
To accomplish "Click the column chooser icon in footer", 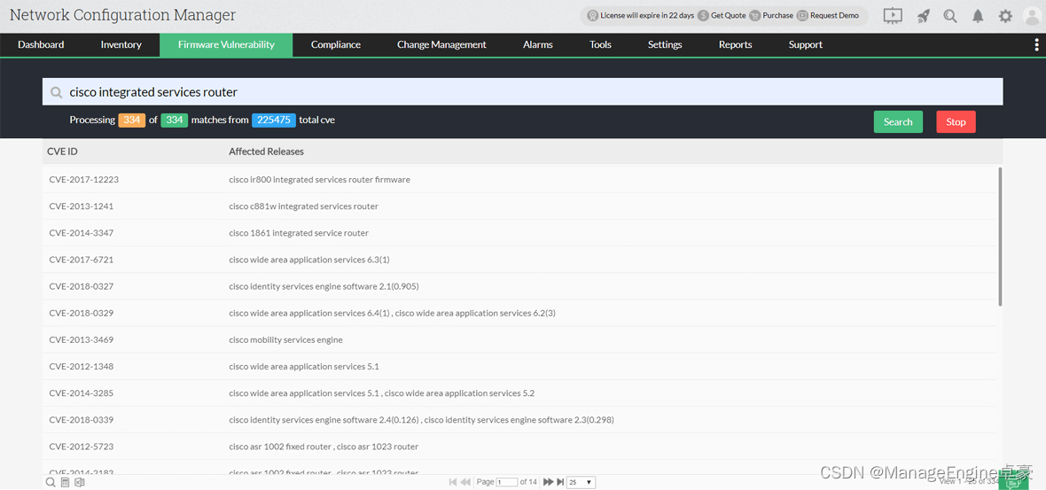I will point(66,482).
